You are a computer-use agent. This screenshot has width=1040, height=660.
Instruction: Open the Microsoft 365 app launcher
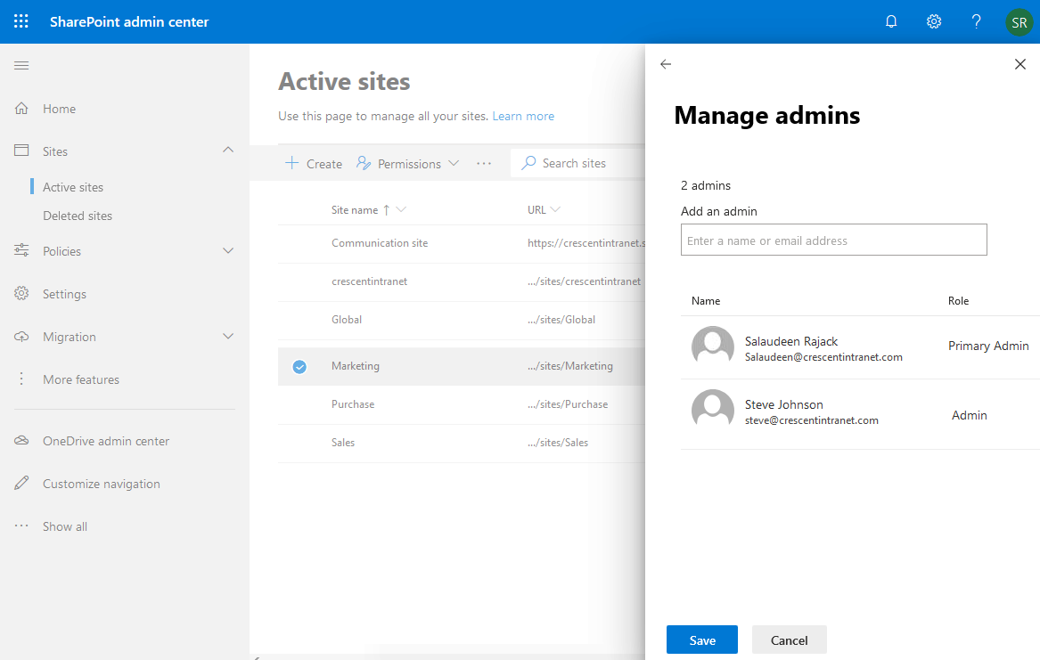pyautogui.click(x=20, y=20)
